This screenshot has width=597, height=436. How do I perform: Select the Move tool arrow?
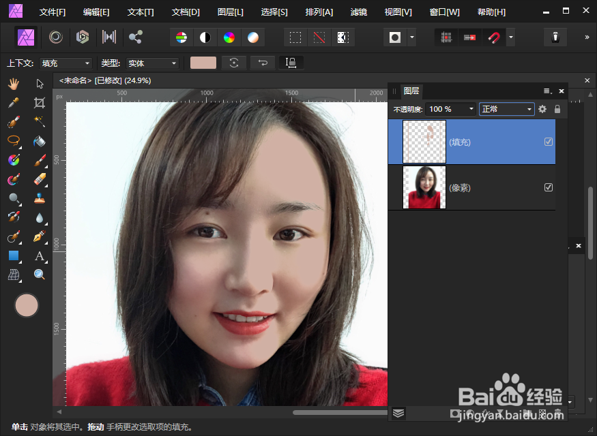click(x=40, y=84)
